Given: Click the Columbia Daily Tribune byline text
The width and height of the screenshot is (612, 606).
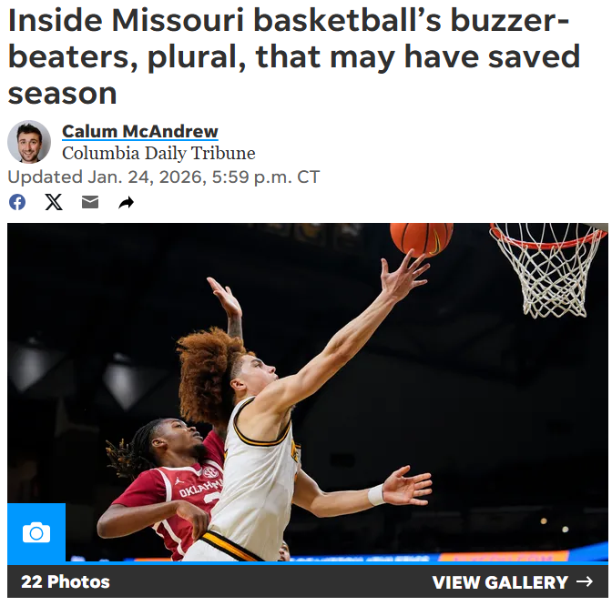Looking at the screenshot, I should pyautogui.click(x=158, y=153).
